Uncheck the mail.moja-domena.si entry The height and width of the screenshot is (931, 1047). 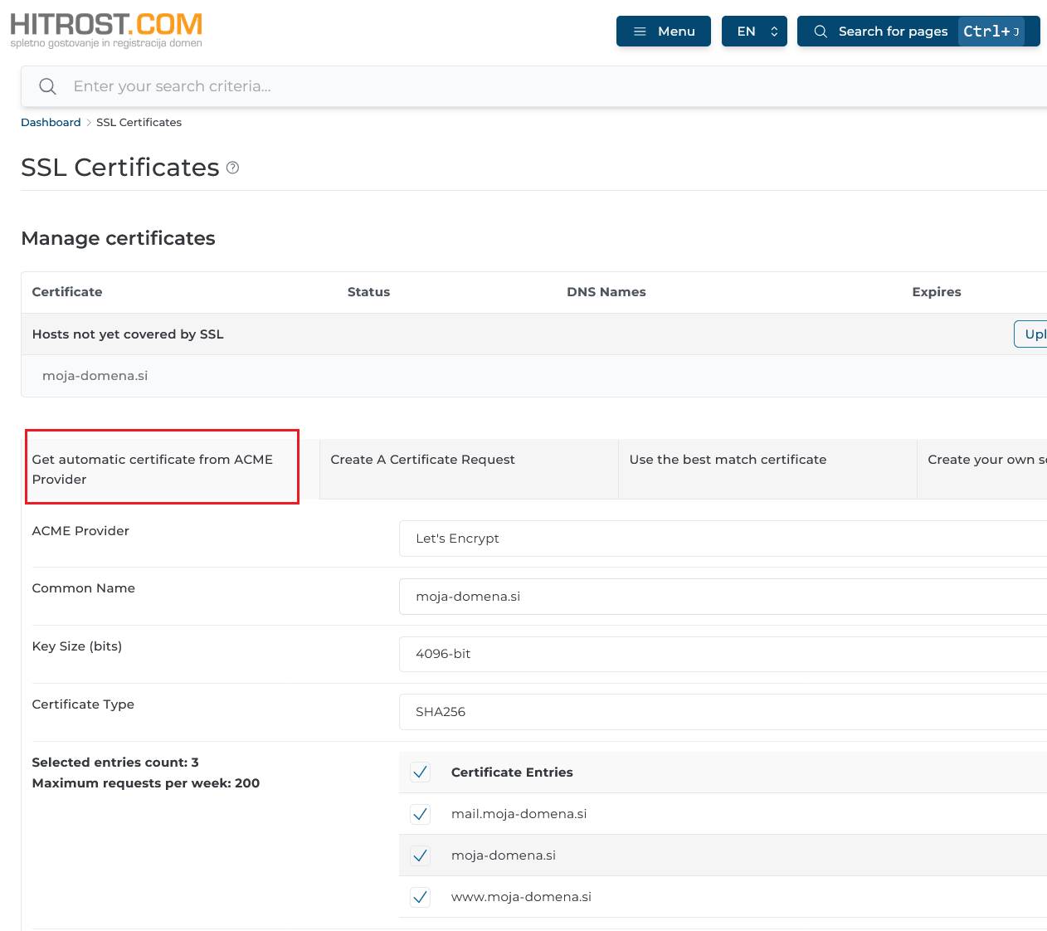click(421, 814)
